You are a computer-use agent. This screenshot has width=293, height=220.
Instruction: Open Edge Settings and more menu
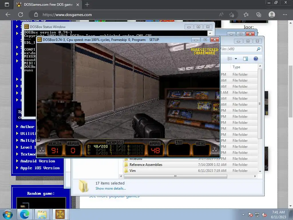(x=285, y=15)
